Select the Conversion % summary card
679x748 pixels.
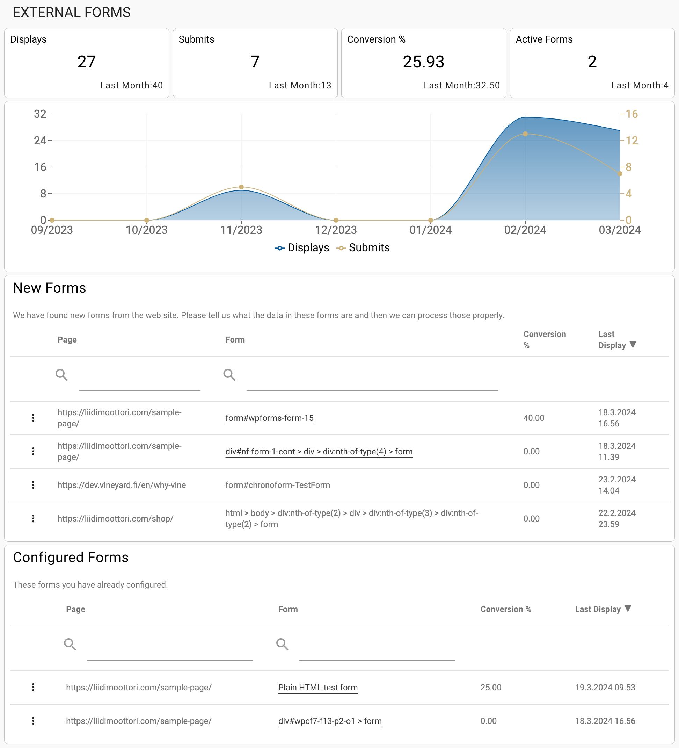[x=423, y=63]
